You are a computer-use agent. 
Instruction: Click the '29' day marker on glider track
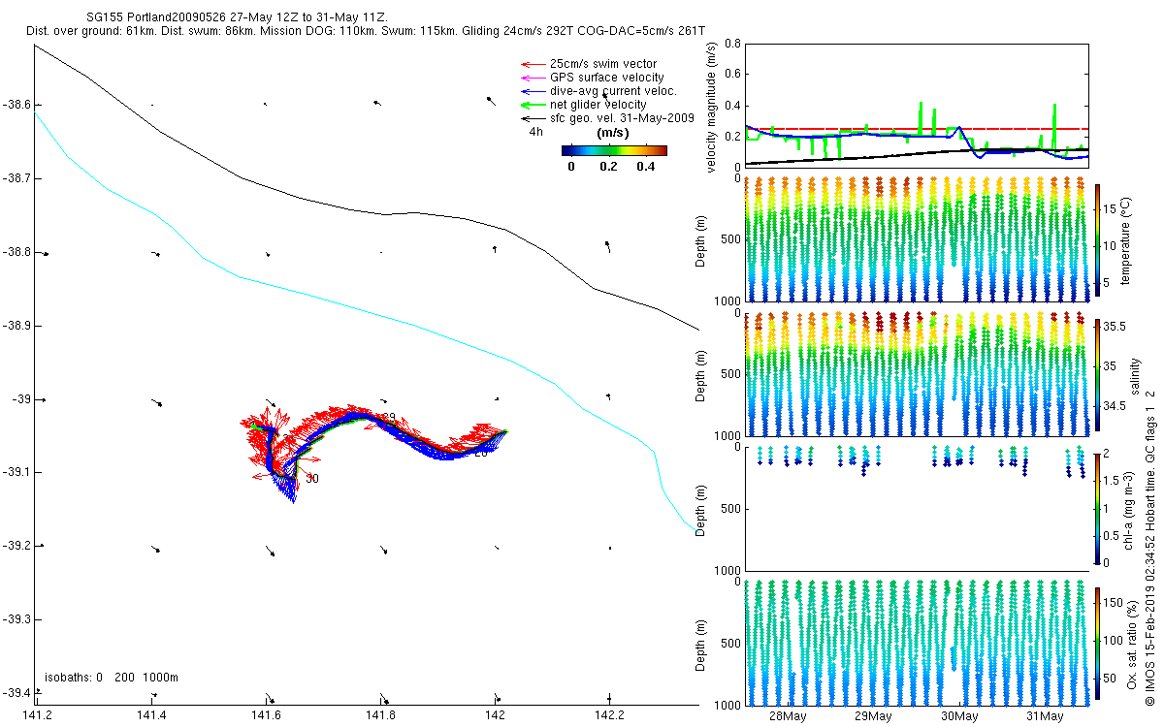[x=388, y=417]
